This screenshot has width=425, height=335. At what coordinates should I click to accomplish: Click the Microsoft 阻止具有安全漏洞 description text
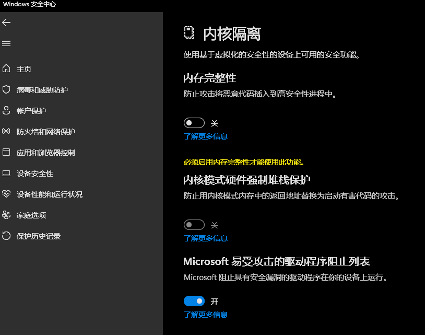click(286, 277)
